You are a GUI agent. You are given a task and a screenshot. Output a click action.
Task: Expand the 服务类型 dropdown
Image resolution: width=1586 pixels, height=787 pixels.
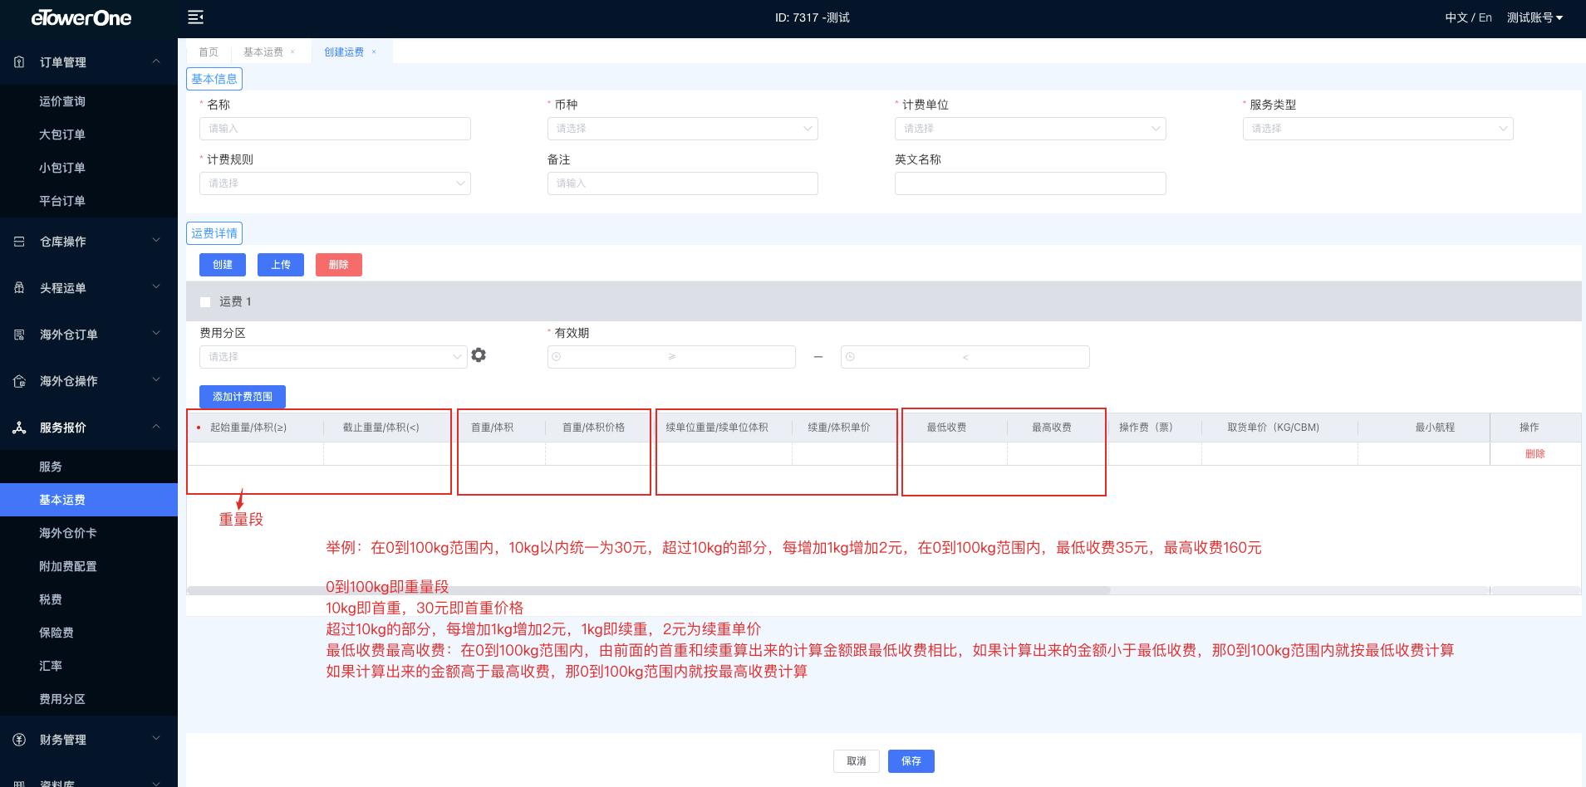tap(1377, 129)
